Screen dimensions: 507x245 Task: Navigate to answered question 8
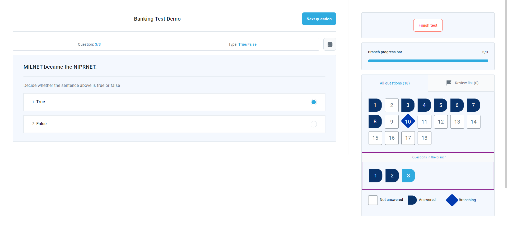(375, 121)
